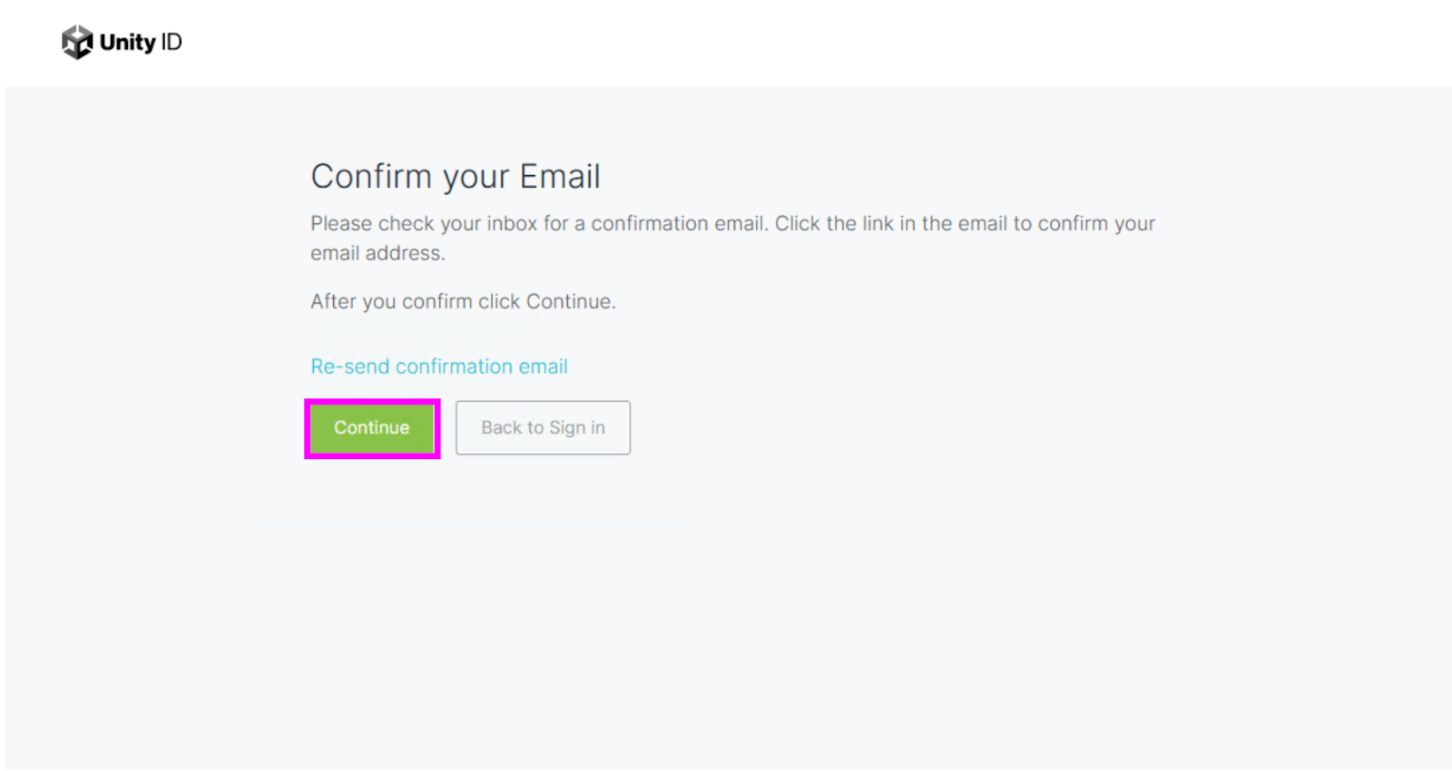Click the green Continue button

(372, 428)
